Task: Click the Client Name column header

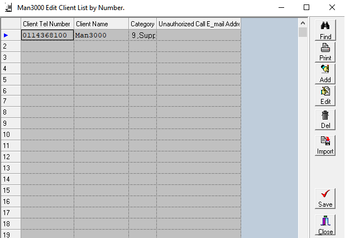Action: tap(100, 24)
